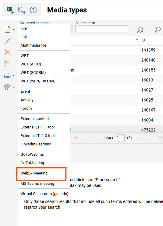Choose LinkedIn Learning entry
Screen dimensions: 163x226
click(44, 144)
